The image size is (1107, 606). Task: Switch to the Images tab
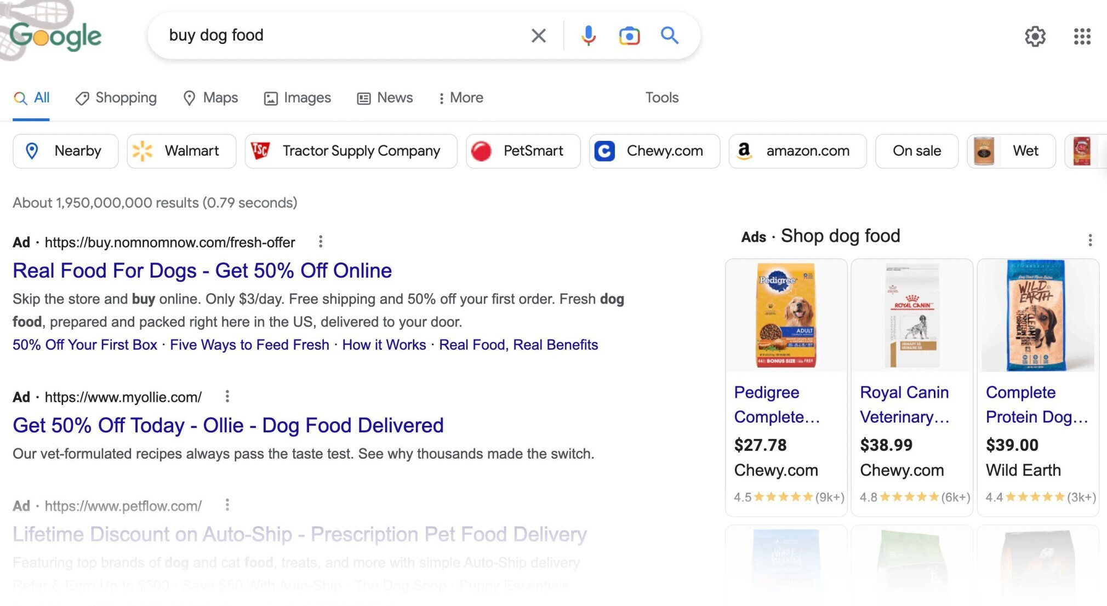pyautogui.click(x=298, y=98)
